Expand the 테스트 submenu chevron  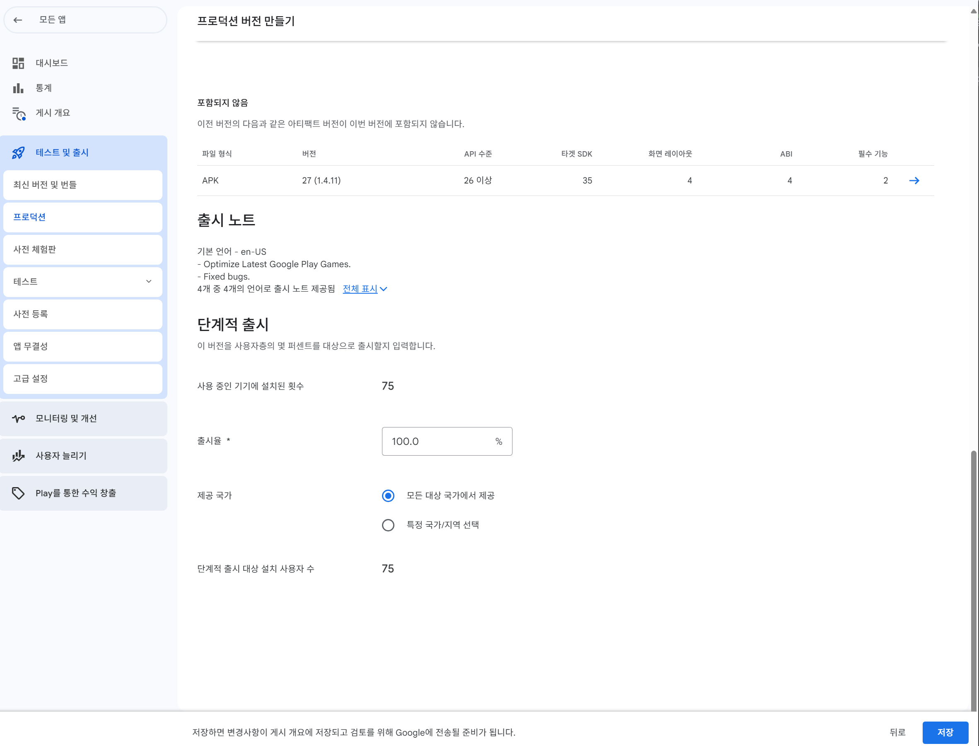149,282
